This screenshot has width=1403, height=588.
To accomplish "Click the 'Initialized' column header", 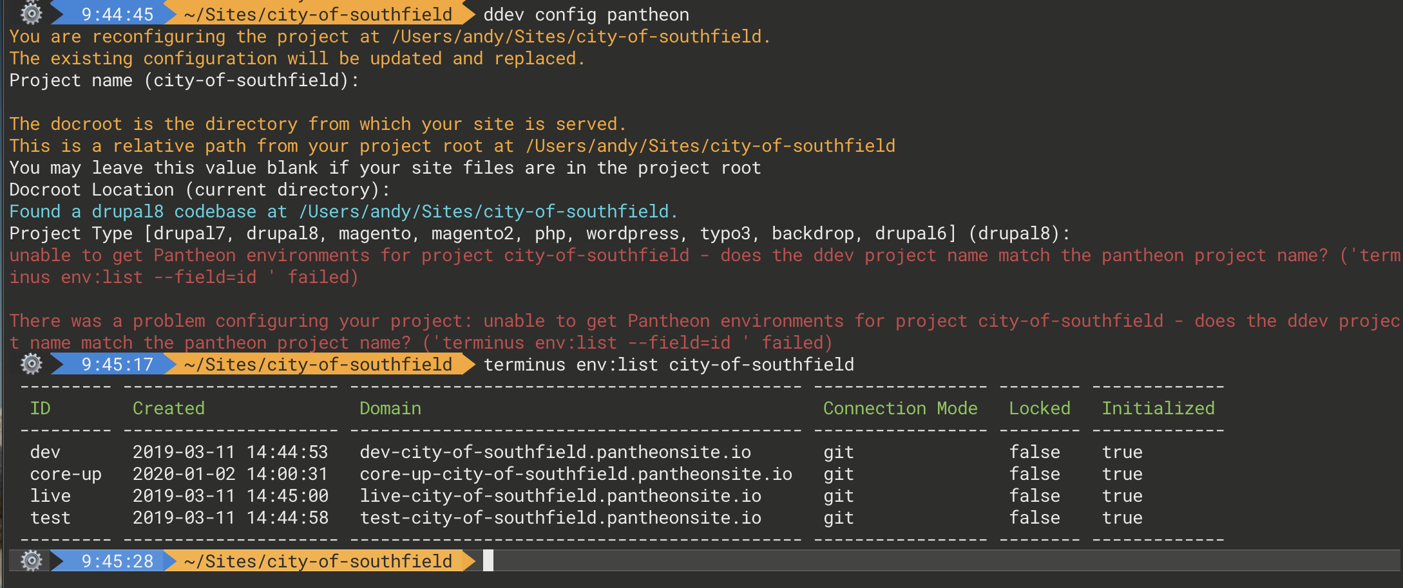I will tap(1158, 409).
